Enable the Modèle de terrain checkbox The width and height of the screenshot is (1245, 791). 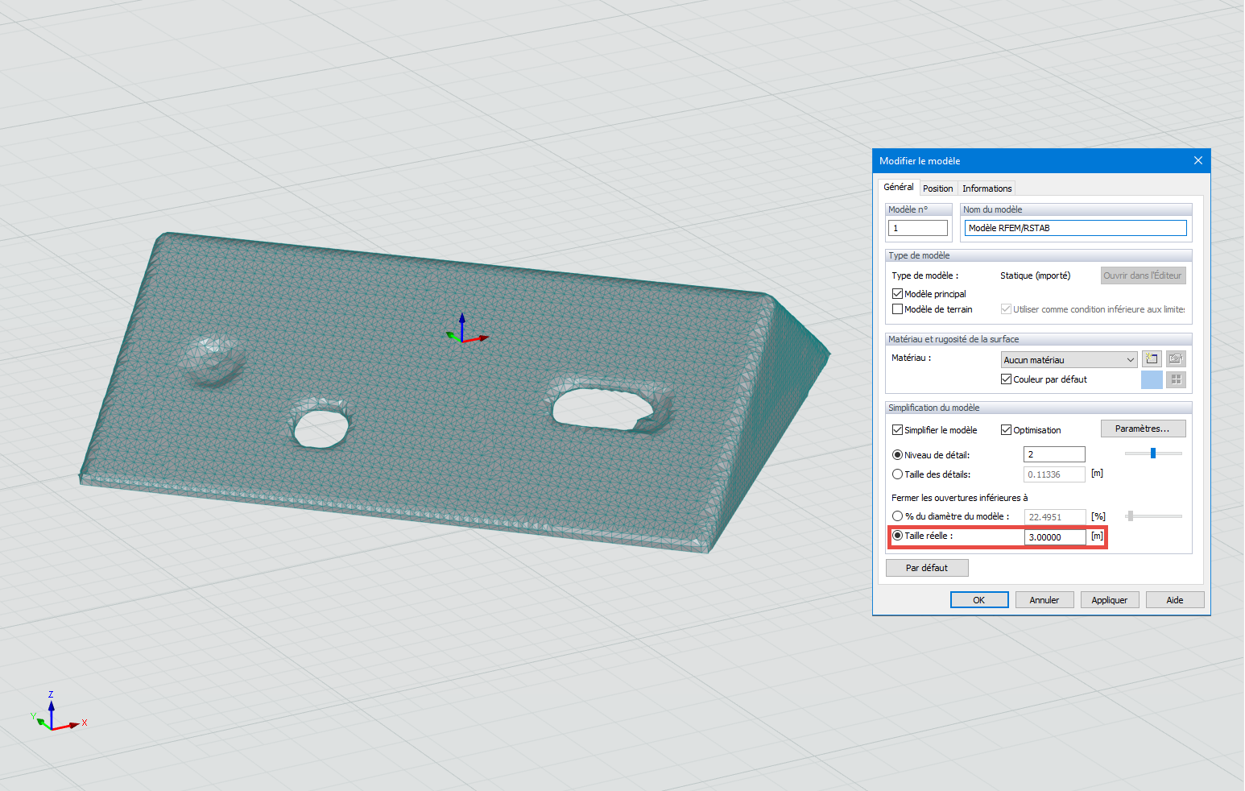pyautogui.click(x=897, y=309)
